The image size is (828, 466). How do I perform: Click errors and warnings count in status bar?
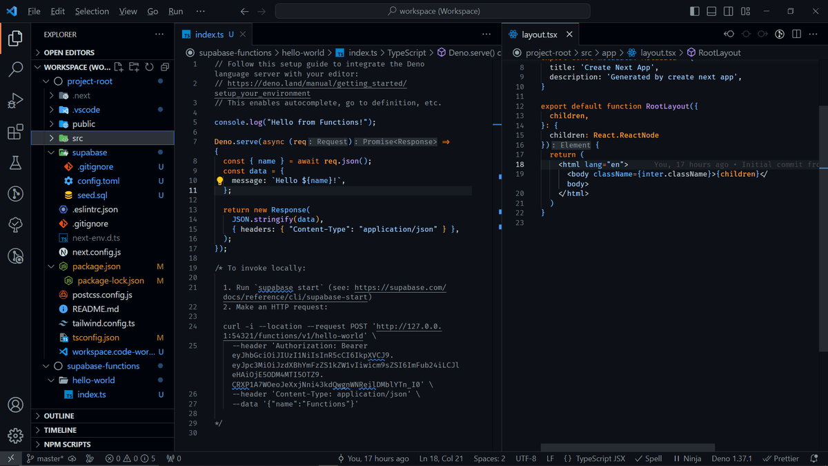[x=130, y=458]
